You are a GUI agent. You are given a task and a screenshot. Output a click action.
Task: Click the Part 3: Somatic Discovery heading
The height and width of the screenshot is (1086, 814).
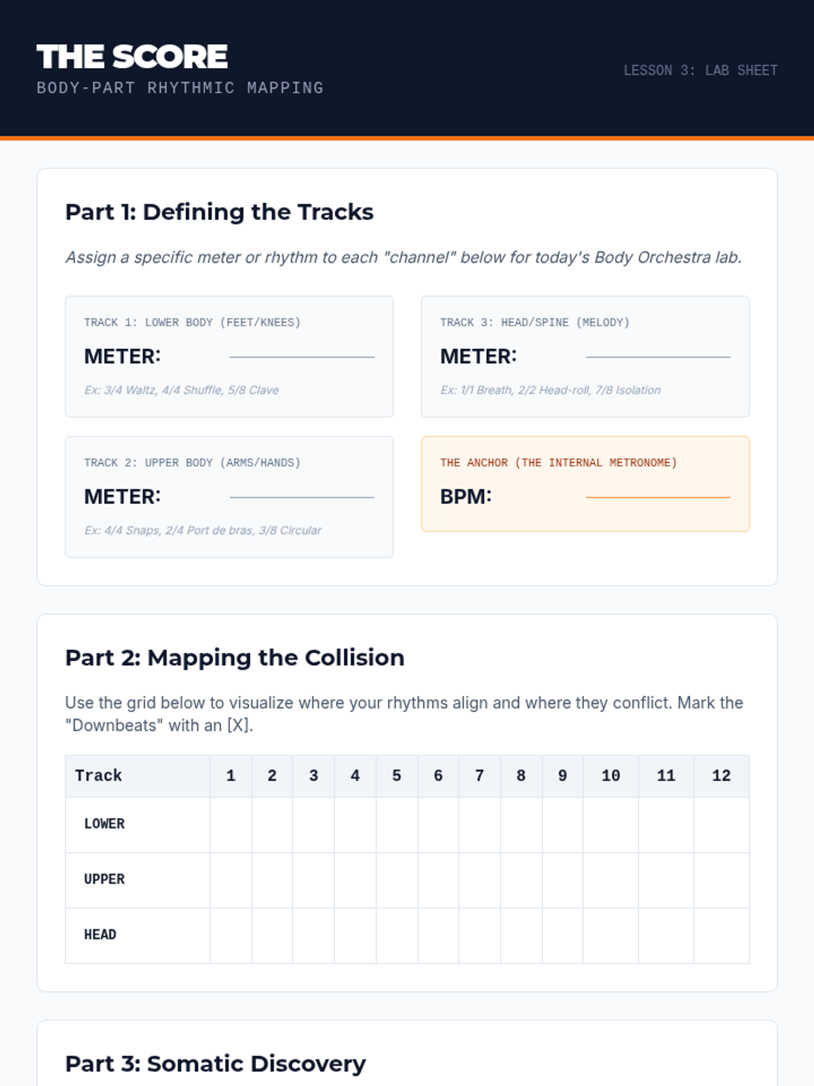click(215, 1064)
